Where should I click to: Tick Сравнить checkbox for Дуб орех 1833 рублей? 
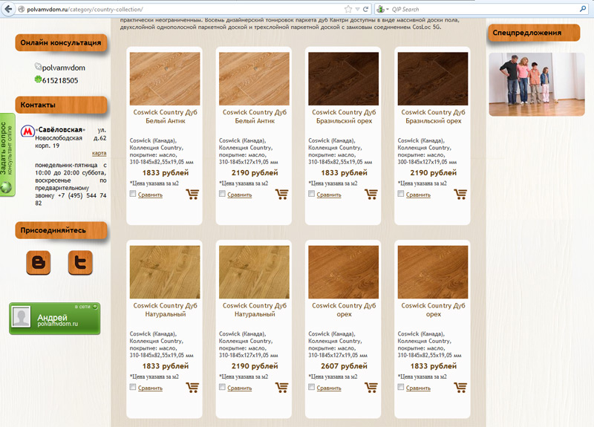[401, 387]
